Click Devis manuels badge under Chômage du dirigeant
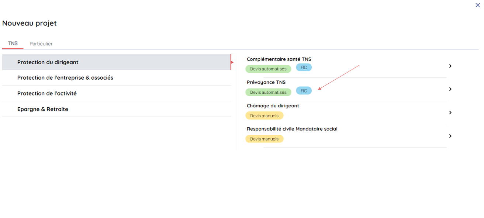 [x=264, y=116]
